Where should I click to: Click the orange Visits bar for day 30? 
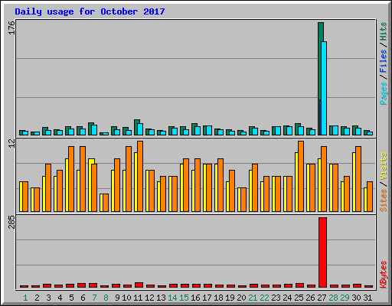tap(358, 179)
